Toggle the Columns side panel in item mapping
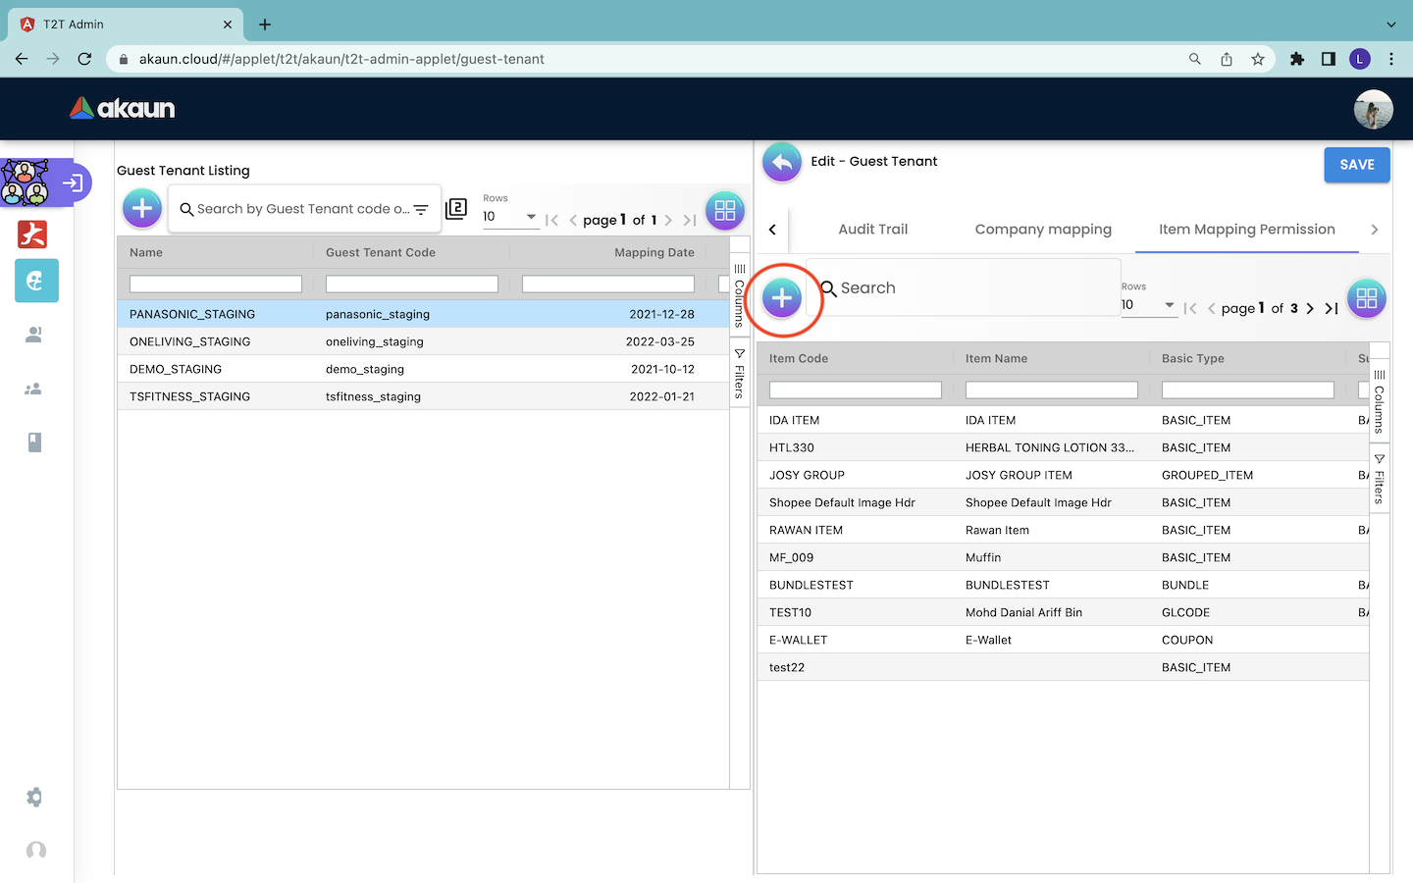The width and height of the screenshot is (1413, 883). (x=1379, y=400)
